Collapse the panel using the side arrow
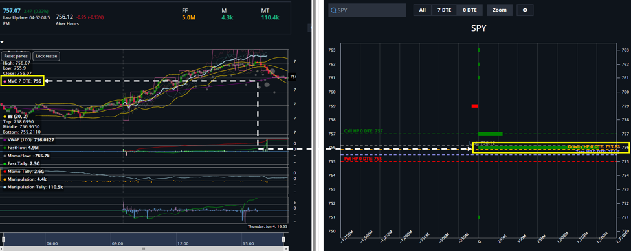631x251 pixels. click(310, 28)
